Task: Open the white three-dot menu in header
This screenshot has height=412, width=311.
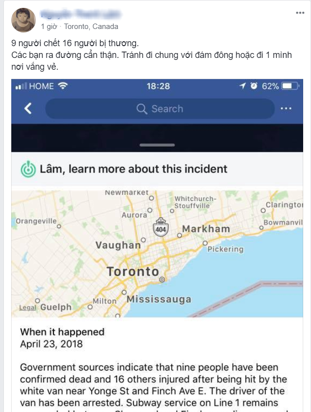Action: [x=285, y=109]
